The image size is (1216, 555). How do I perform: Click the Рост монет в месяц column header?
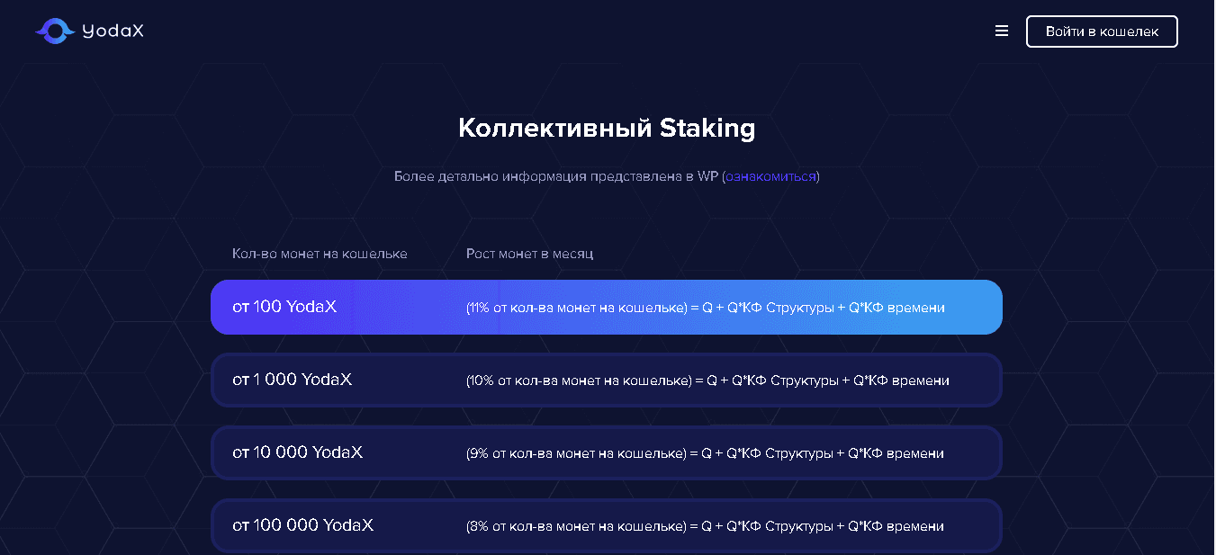(529, 254)
